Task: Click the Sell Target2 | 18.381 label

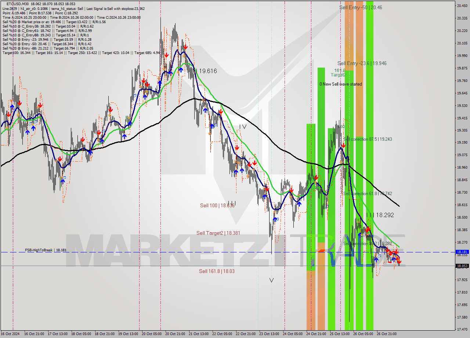Action: [218, 233]
